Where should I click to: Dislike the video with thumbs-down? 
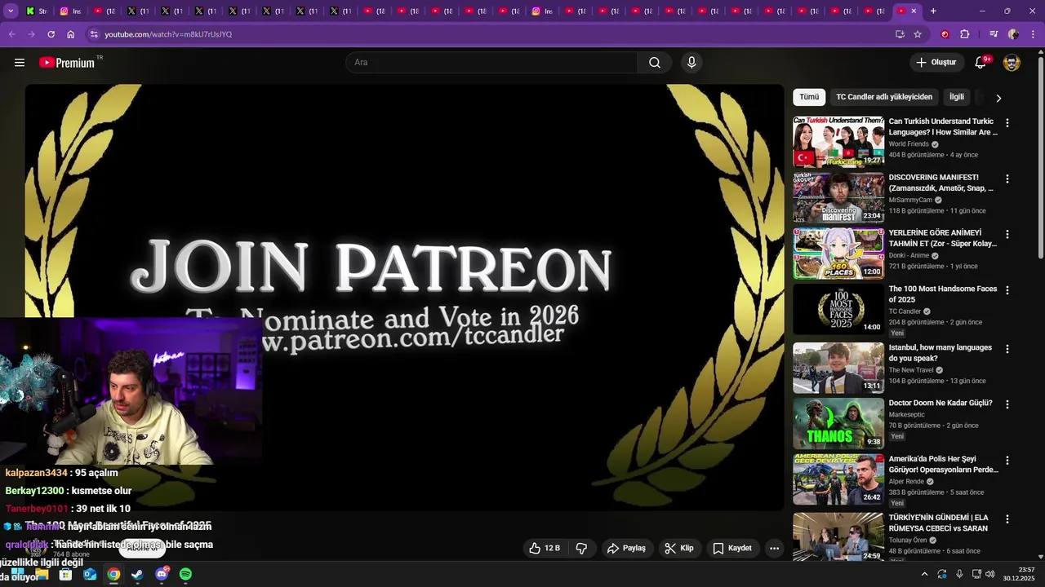581,549
